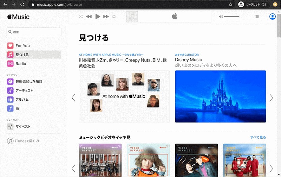Click the browser forward arrow

[x=14, y=4]
